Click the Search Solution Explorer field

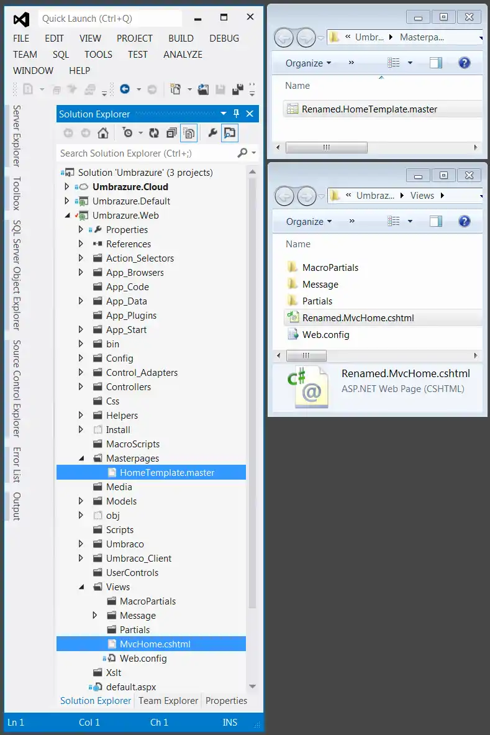point(146,153)
